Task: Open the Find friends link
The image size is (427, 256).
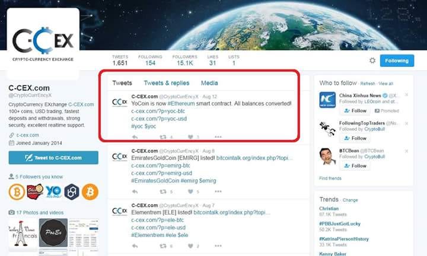Action: tap(330, 178)
